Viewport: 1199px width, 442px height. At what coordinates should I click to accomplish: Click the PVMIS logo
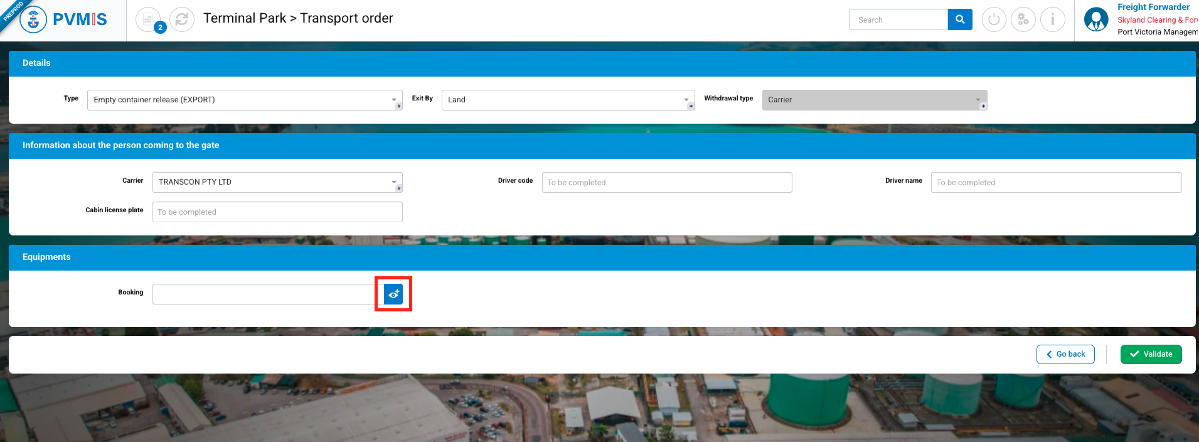tap(64, 20)
